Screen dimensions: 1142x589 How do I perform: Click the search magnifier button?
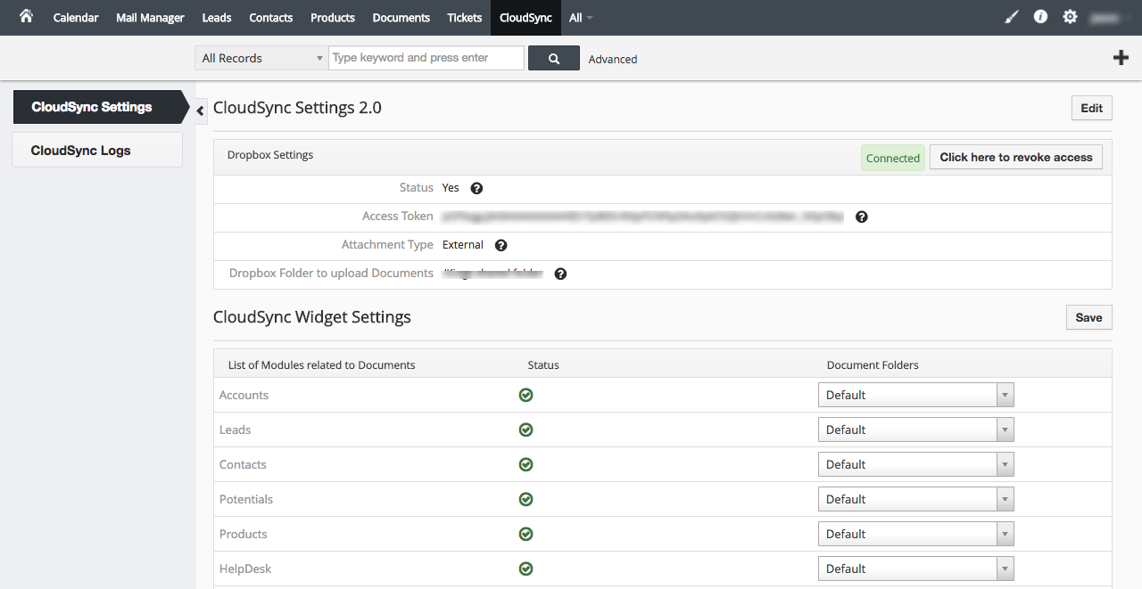point(554,59)
